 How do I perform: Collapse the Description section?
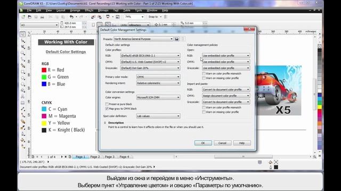105,123
